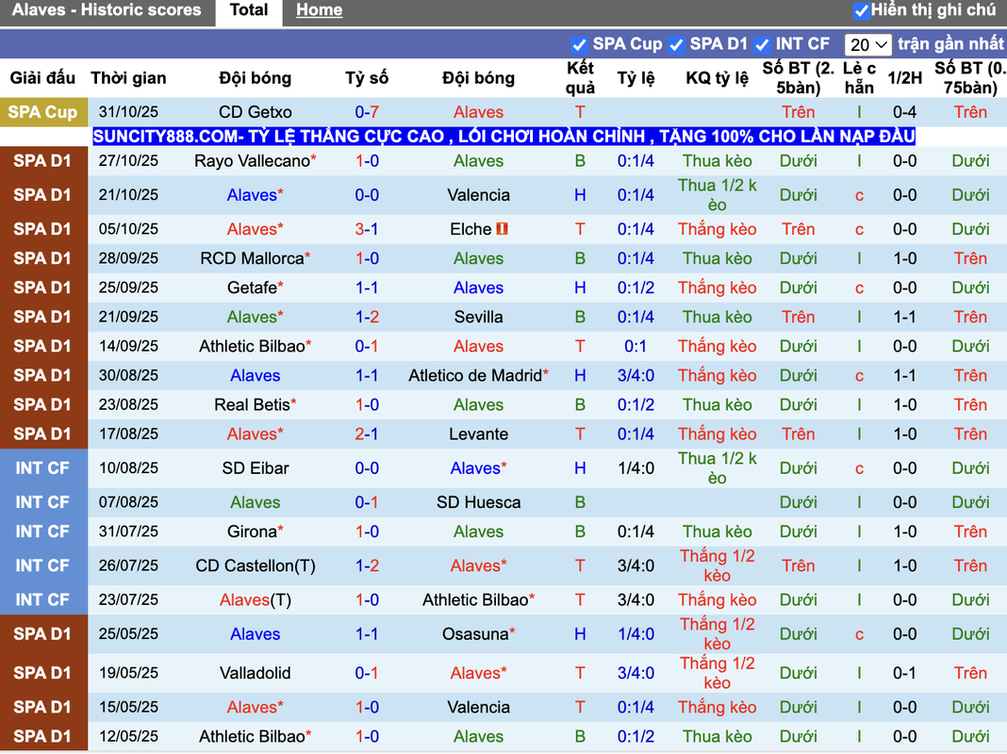This screenshot has width=1007, height=754.
Task: Click the Elche team name
Action: pos(470,229)
